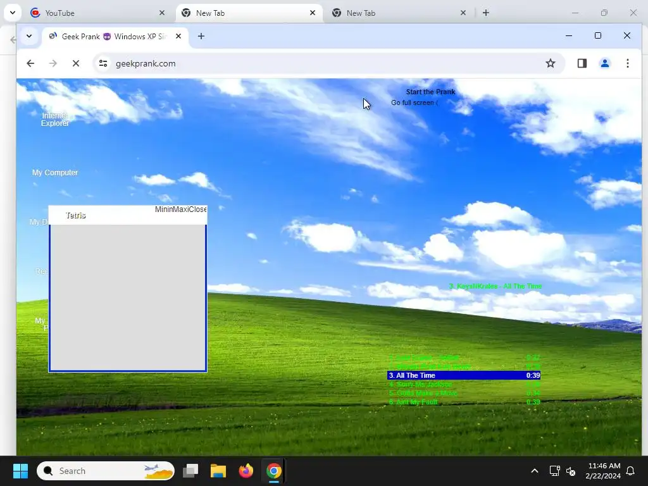Open the notifications bell icon
Viewport: 648px width, 486px height.
pos(631,471)
